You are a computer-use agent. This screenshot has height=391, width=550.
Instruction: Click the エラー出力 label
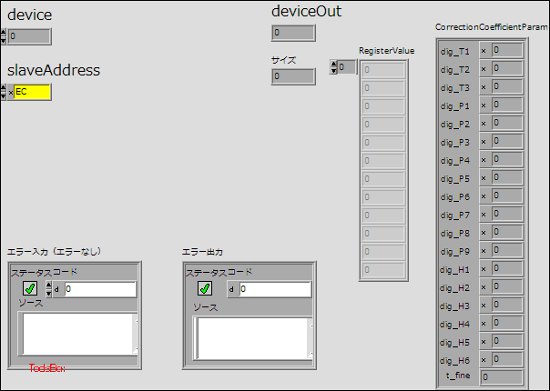pos(202,252)
